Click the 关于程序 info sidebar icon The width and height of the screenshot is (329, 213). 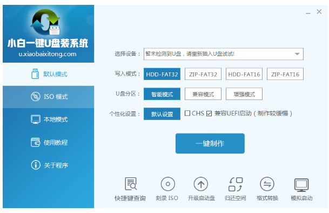36,165
